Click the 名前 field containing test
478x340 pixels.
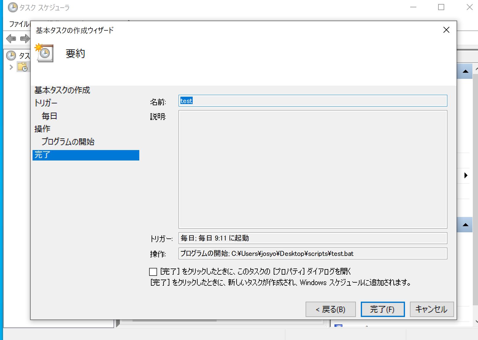tap(312, 101)
